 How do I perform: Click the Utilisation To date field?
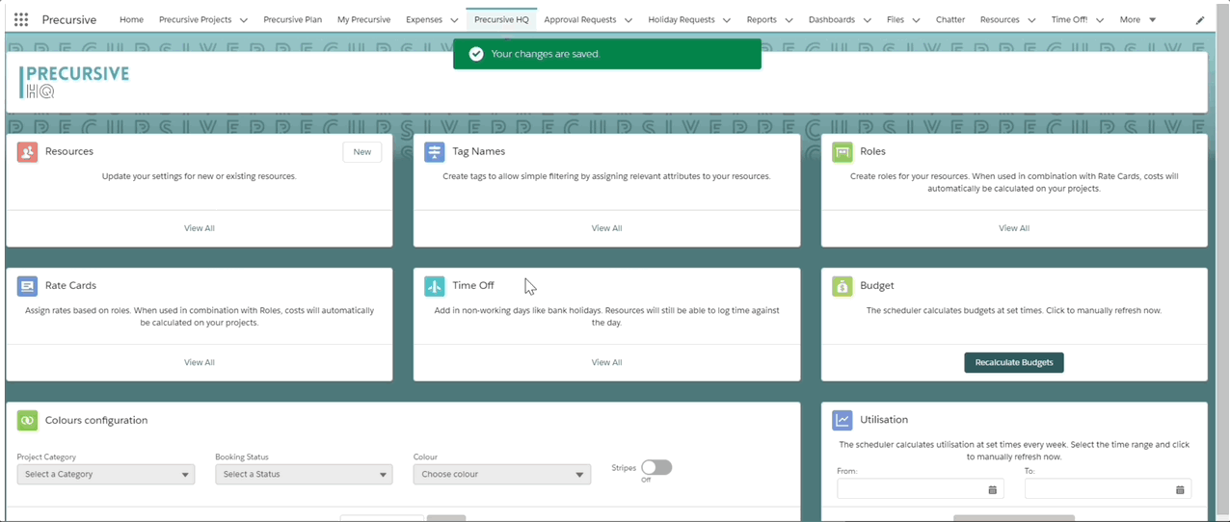point(1108,489)
